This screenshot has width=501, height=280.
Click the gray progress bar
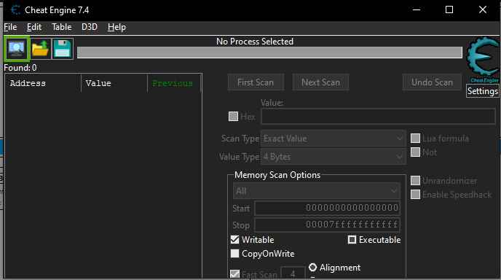point(269,52)
